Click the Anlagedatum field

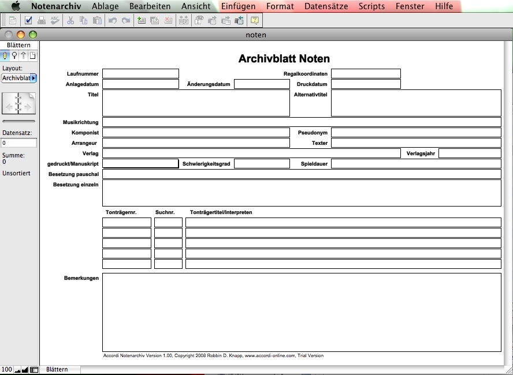[141, 84]
